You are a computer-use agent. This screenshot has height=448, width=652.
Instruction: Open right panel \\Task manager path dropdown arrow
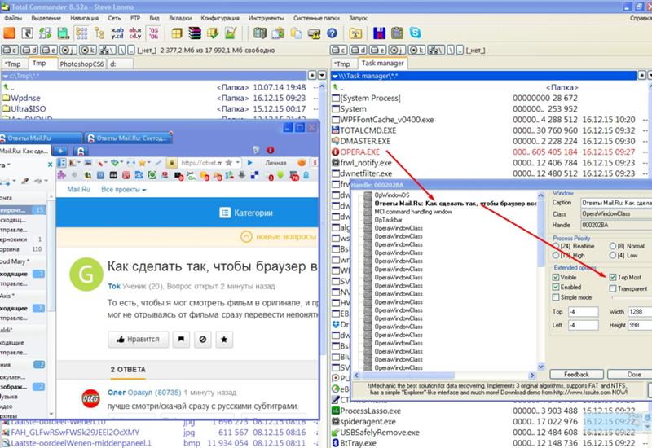click(x=335, y=76)
